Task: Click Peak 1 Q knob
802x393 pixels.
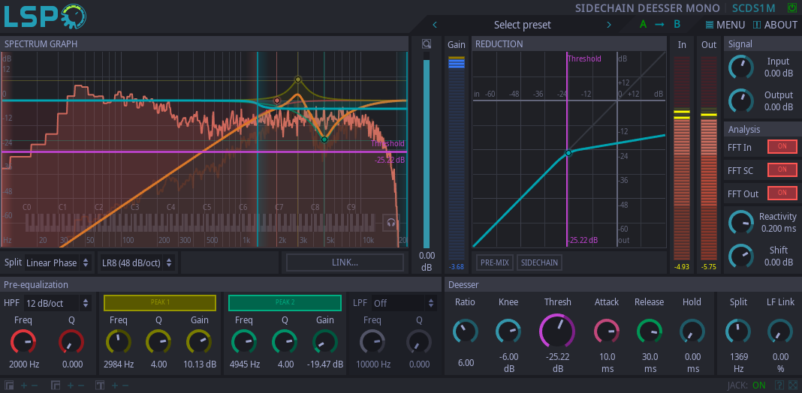Action: [158, 342]
